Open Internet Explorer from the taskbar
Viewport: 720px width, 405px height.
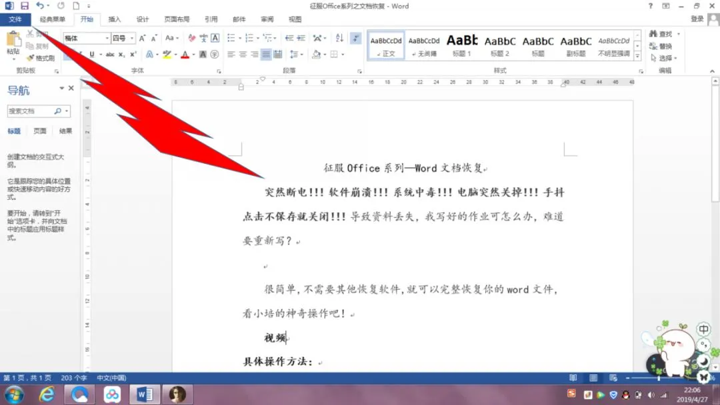(47, 394)
